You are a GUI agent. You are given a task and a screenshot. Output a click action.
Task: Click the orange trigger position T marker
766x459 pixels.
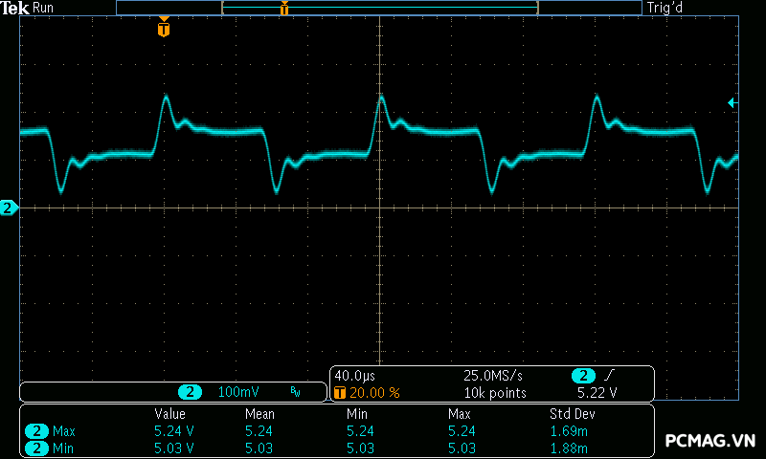tap(164, 29)
